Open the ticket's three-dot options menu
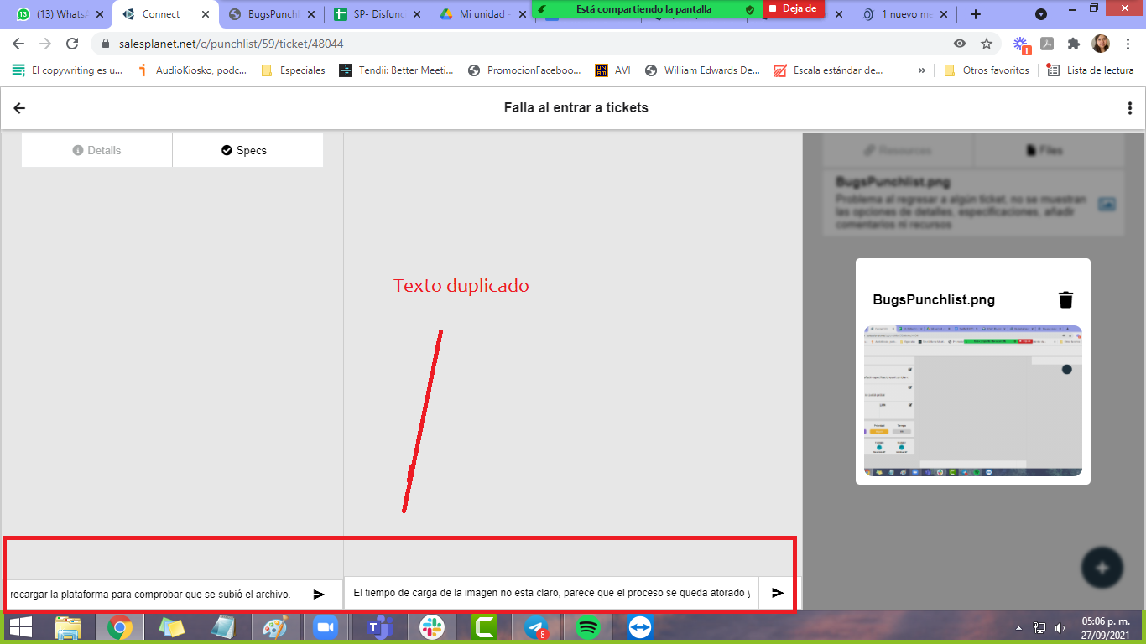Image resolution: width=1146 pixels, height=644 pixels. coord(1130,108)
